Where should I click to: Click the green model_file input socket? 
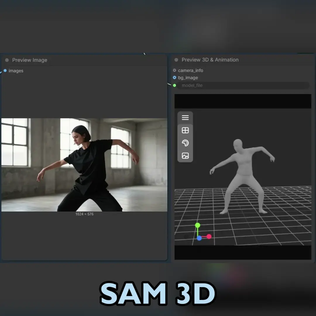(174, 85)
